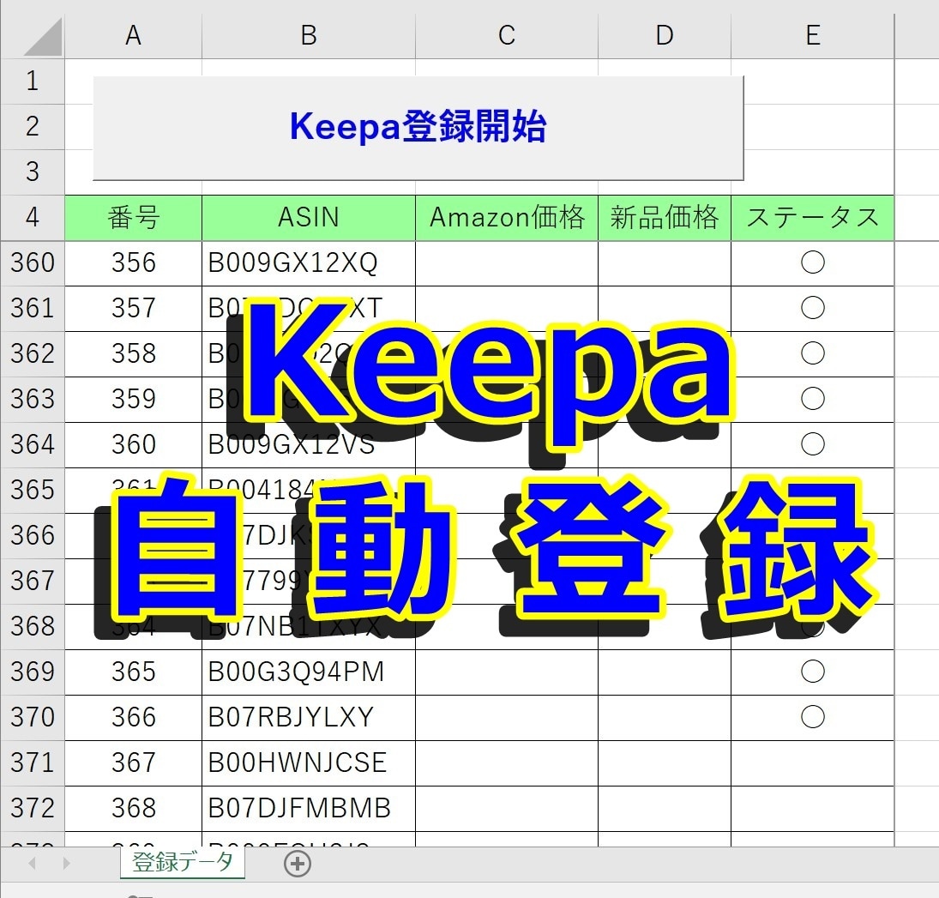Screen dimensions: 939x898
Task: Select column A header
Action: (134, 35)
